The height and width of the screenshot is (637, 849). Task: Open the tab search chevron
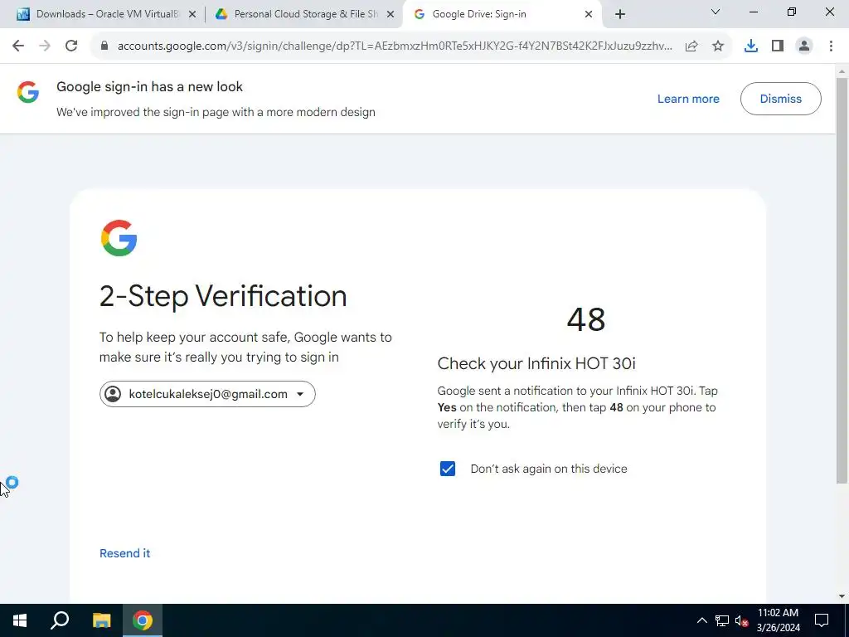tap(716, 12)
